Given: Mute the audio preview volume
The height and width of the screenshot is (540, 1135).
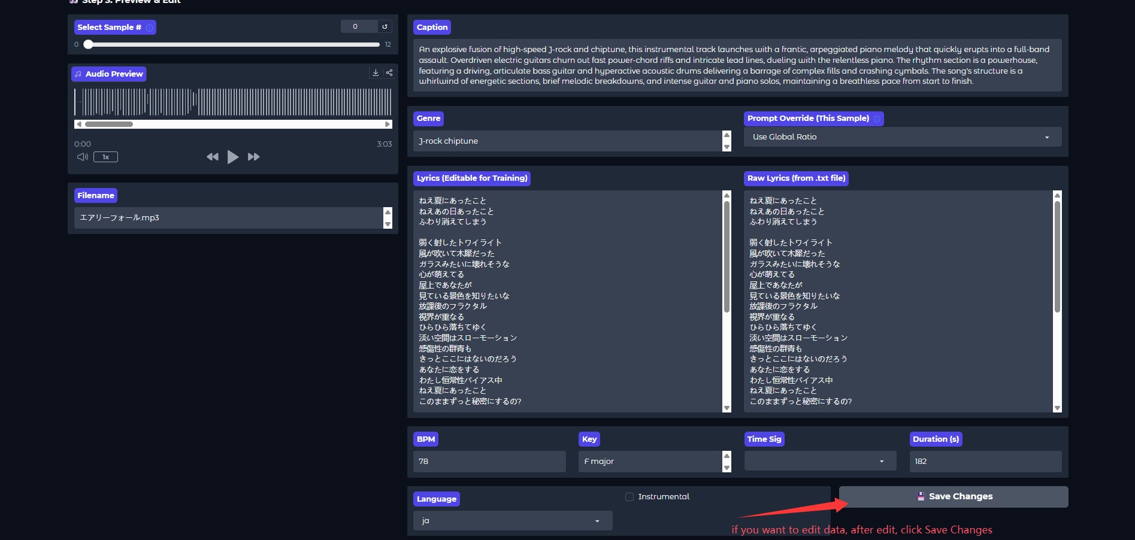Looking at the screenshot, I should [83, 157].
